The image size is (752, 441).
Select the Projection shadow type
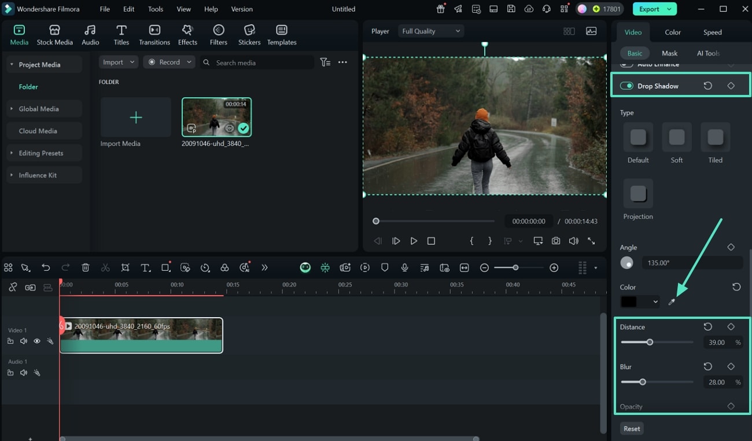tap(638, 193)
